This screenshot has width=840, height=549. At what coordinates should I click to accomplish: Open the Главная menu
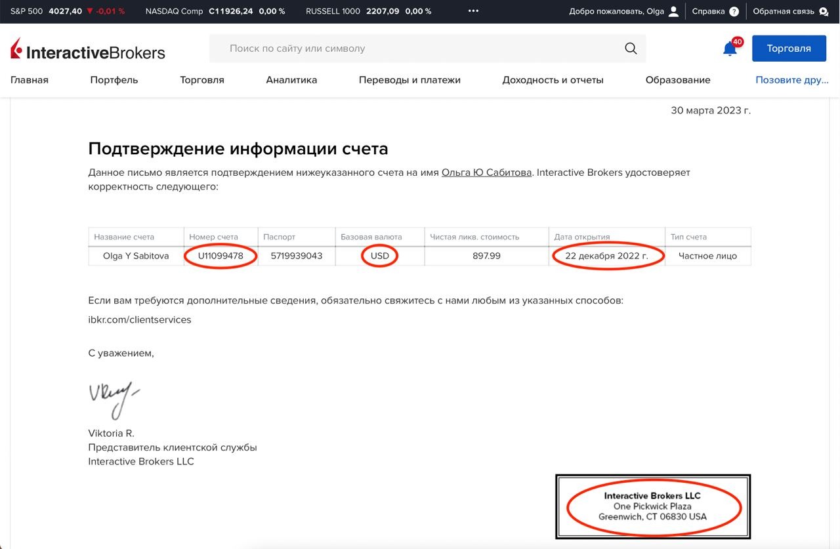coord(30,80)
